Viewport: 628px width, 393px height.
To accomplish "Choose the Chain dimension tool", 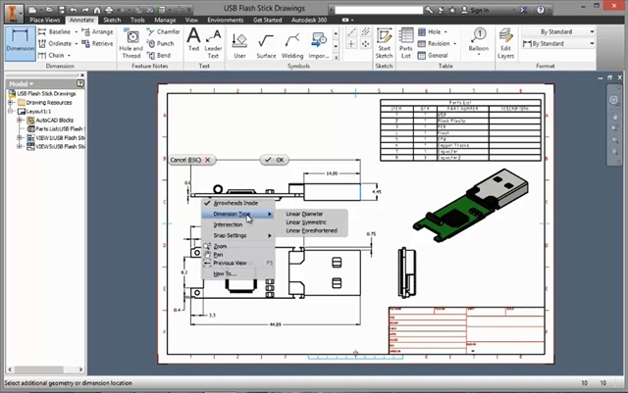I will click(x=51, y=55).
